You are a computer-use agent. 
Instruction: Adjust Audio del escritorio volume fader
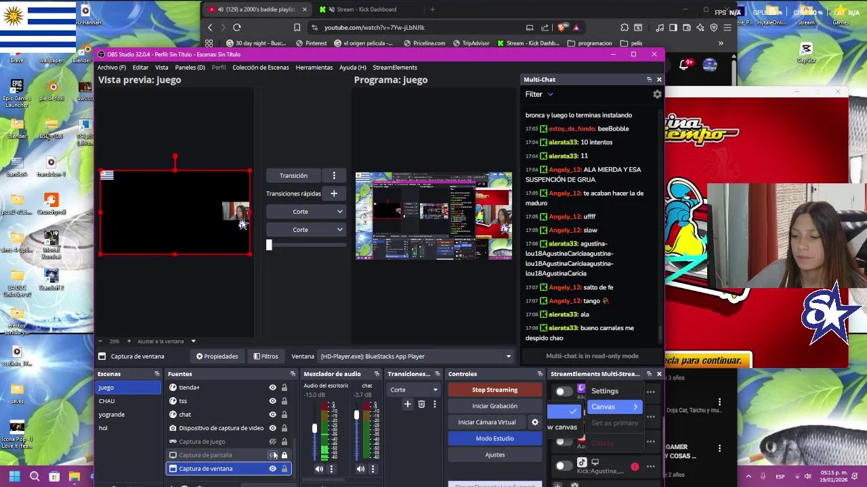(x=314, y=429)
